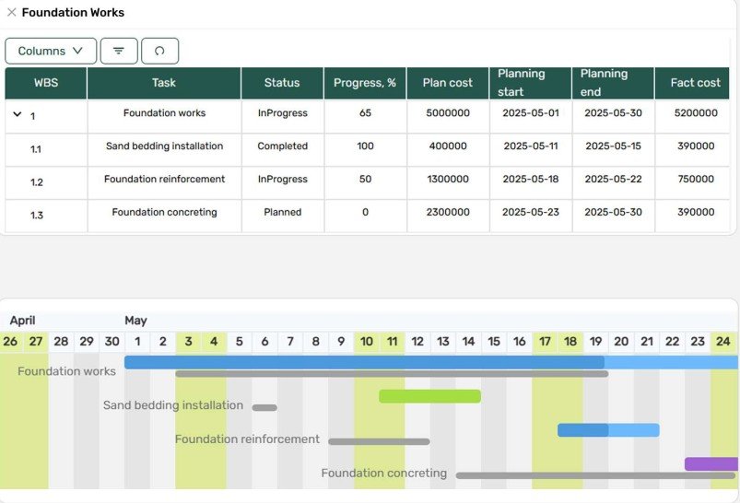
Task: Click the Plan cost column header
Action: (x=447, y=83)
